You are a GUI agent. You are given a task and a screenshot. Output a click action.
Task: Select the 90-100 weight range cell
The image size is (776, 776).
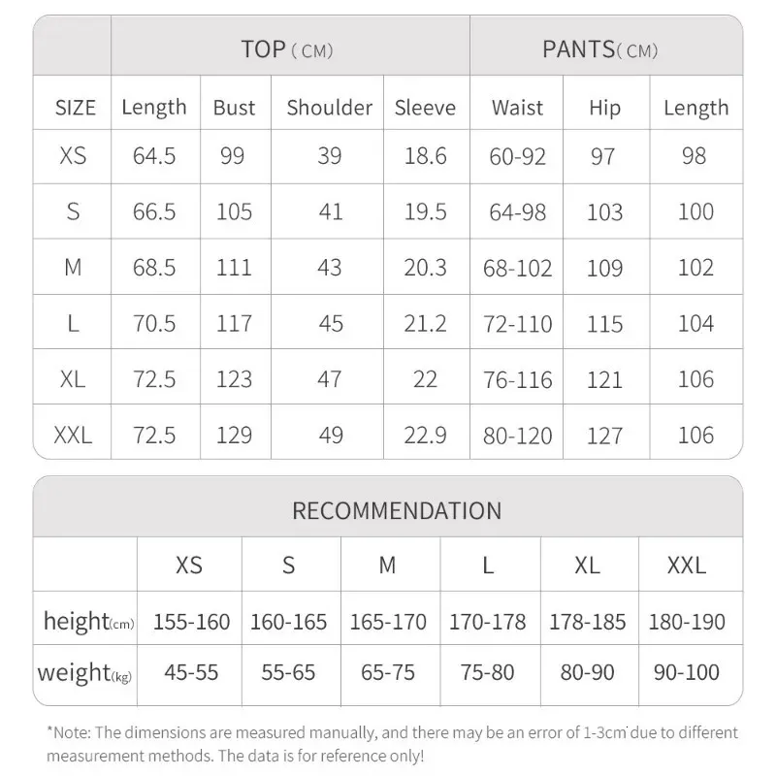click(x=687, y=672)
